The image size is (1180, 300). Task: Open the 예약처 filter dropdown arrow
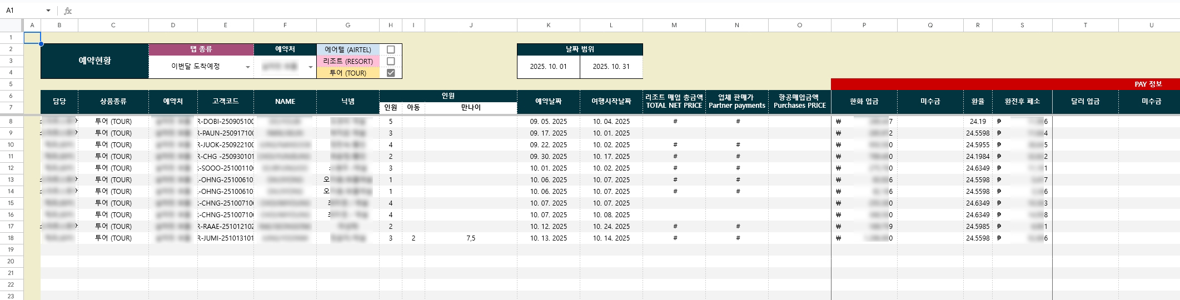click(x=311, y=67)
